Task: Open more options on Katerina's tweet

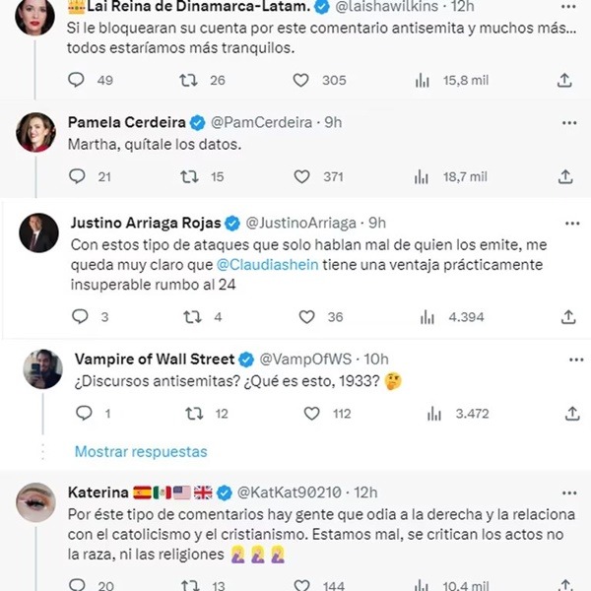Action: coord(568,491)
